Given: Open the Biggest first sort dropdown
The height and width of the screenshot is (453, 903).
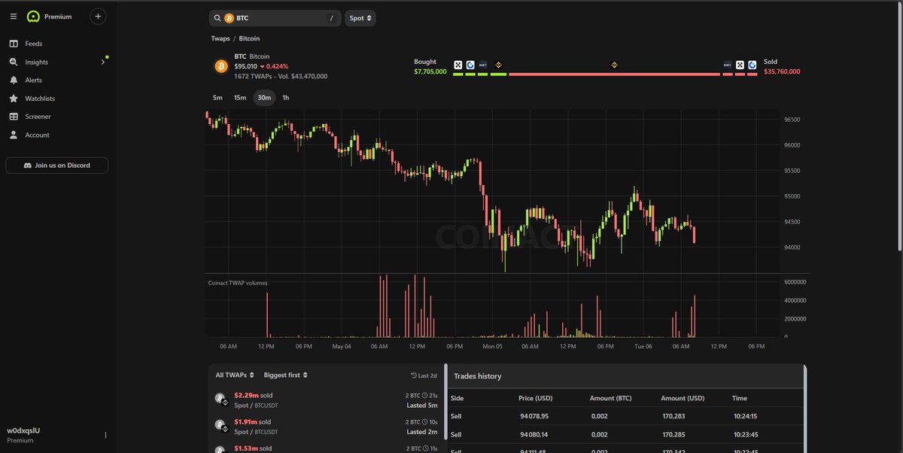Looking at the screenshot, I should click(286, 375).
